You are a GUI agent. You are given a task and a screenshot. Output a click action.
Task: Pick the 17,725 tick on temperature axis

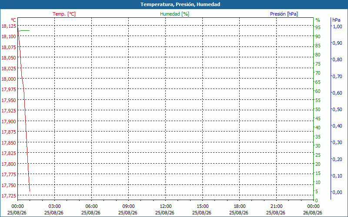(x=9, y=196)
